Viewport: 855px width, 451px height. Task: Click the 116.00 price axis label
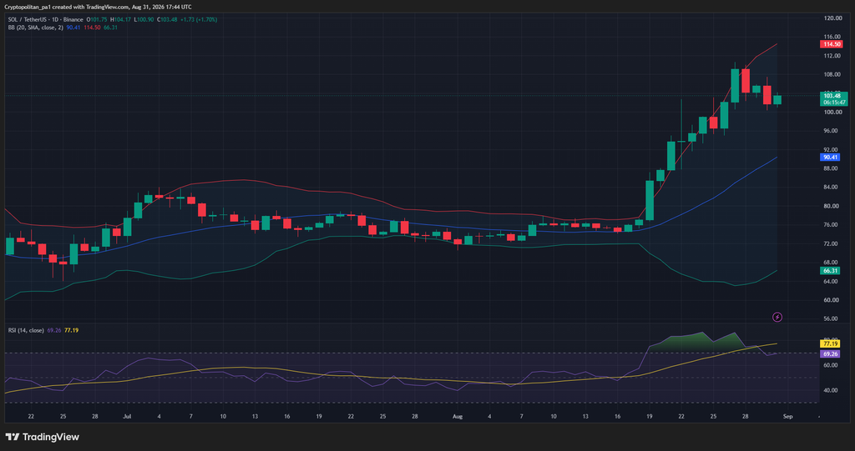click(833, 37)
